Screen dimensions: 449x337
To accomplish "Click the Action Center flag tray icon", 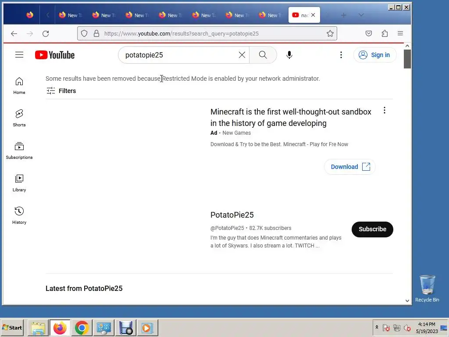I will tap(386, 327).
